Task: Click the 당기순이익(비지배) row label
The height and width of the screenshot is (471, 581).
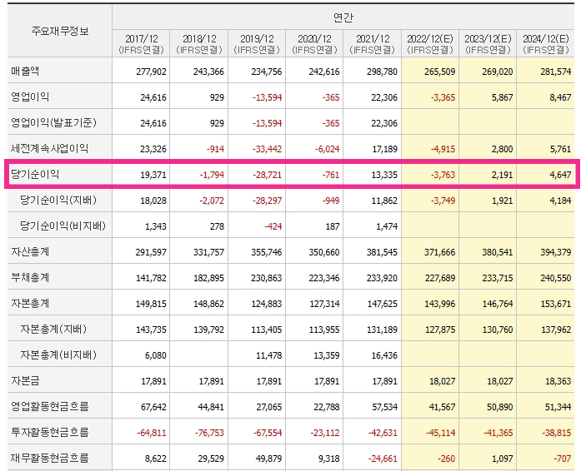Action: click(63, 226)
